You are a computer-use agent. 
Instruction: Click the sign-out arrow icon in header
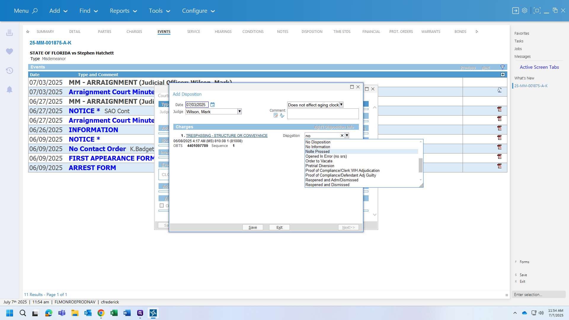515,11
